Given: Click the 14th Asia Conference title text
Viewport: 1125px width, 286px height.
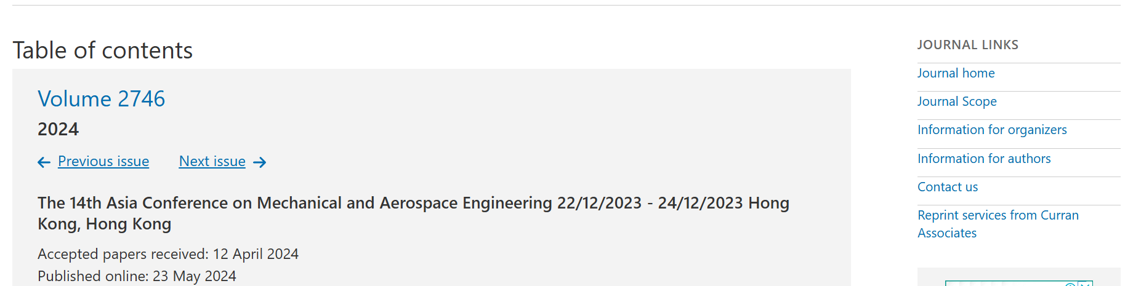Looking at the screenshot, I should click(413, 213).
